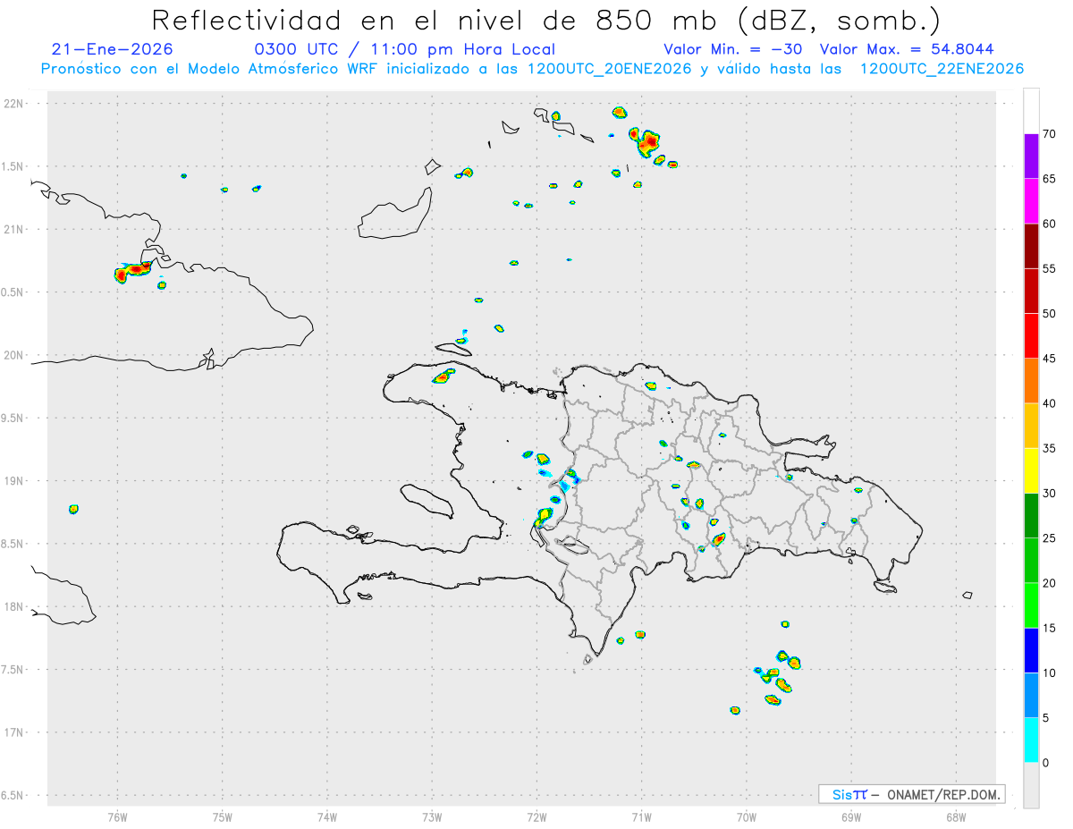Image resolution: width=1073 pixels, height=829 pixels.
Task: Select the '50' value on the color scale
Action: [1050, 314]
